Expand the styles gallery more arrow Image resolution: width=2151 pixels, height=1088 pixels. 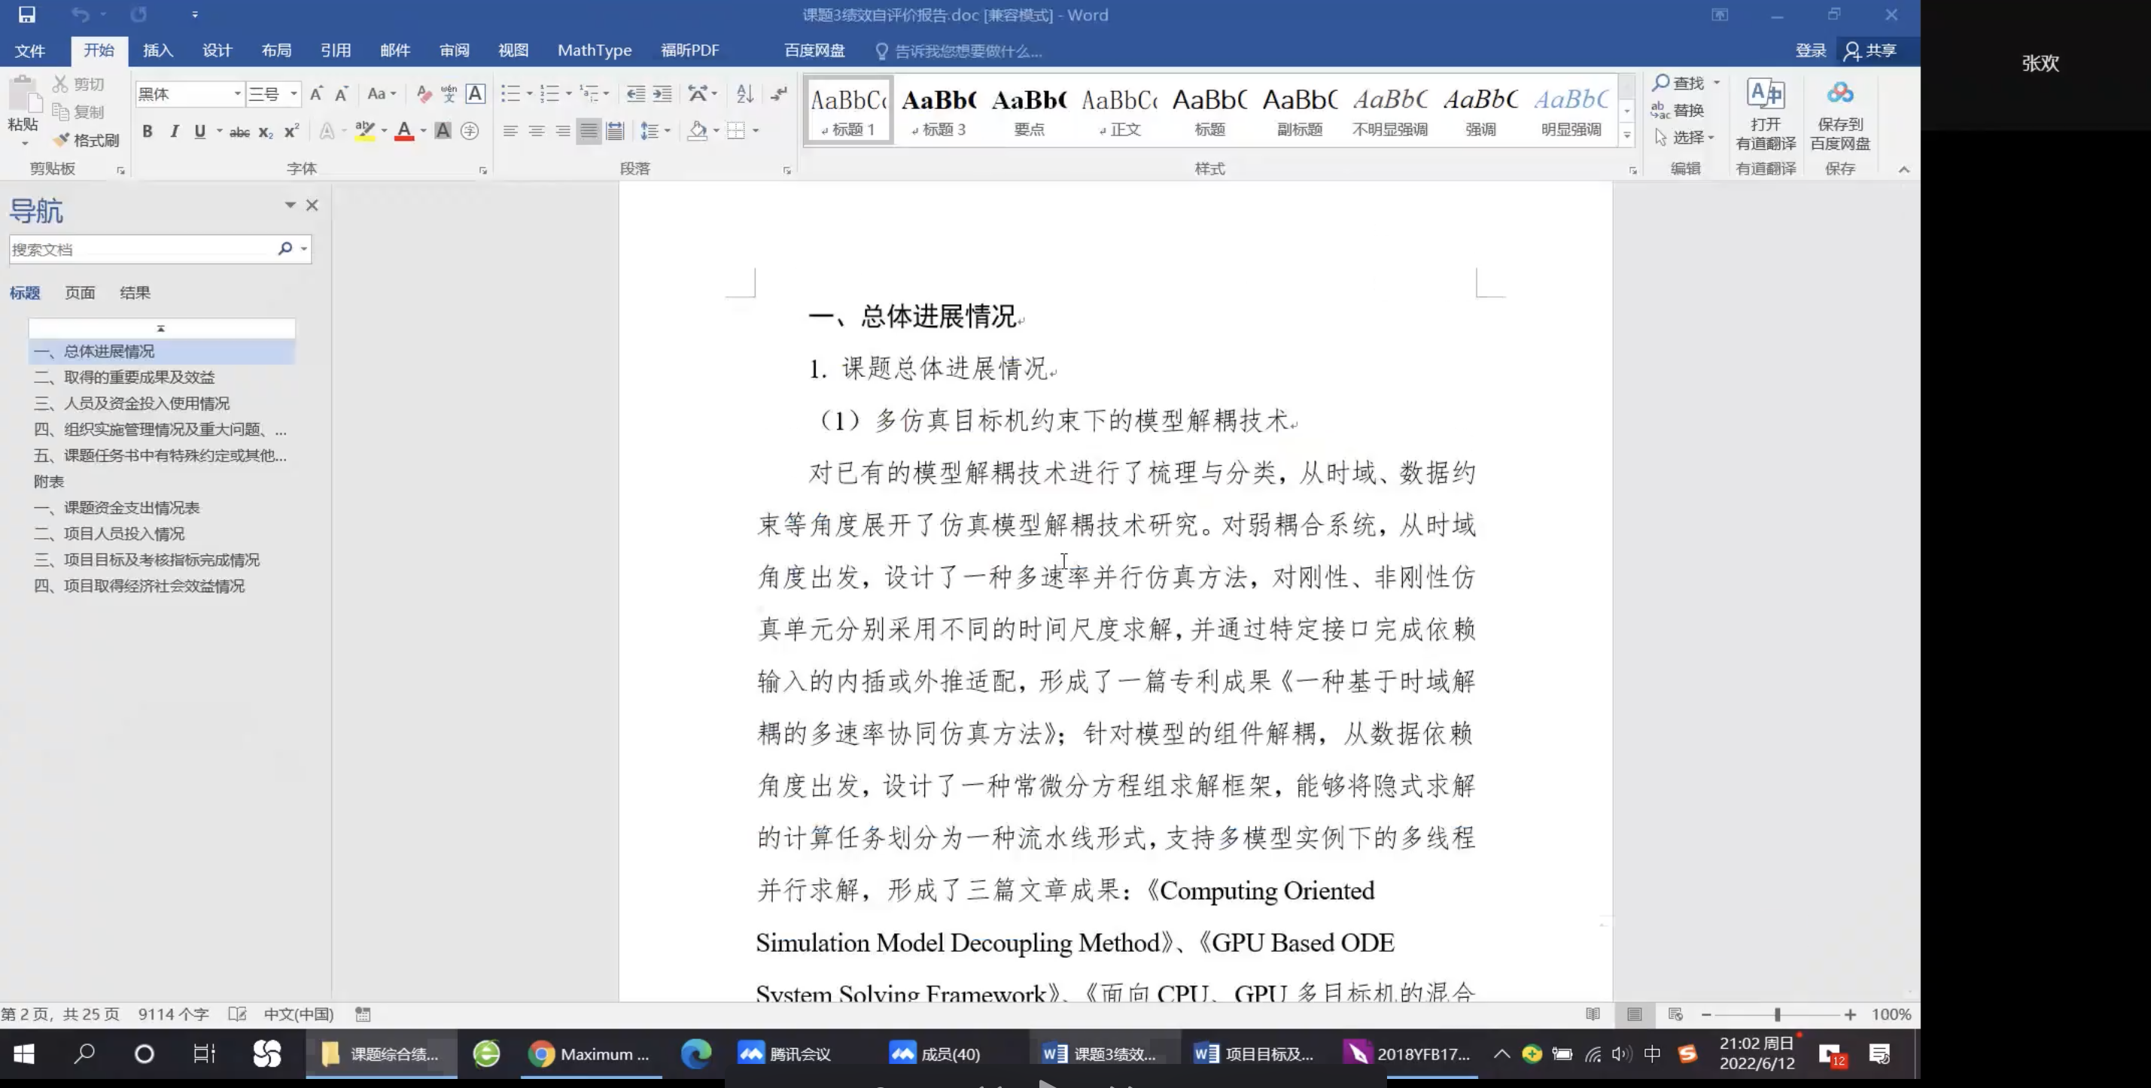tap(1626, 135)
